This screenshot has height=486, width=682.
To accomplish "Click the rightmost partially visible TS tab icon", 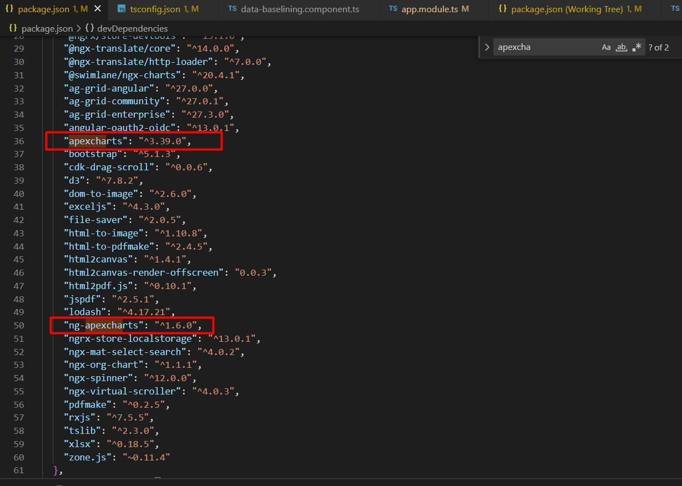I will tap(675, 9).
